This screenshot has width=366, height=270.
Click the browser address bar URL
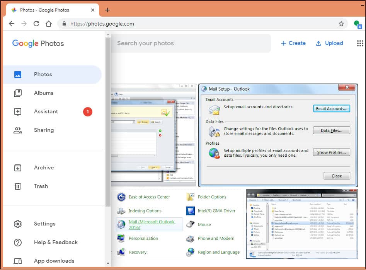tap(102, 24)
